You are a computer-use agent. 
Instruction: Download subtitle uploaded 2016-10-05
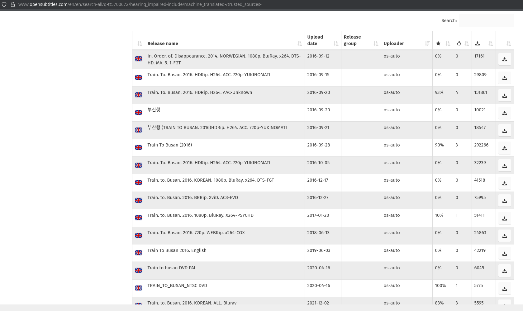coord(505,166)
